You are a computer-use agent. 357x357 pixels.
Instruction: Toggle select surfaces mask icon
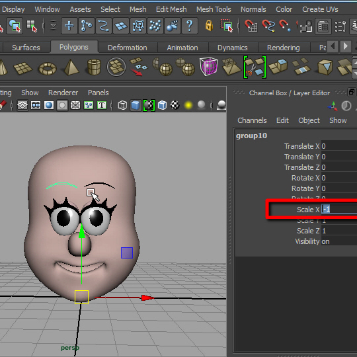click(121, 26)
